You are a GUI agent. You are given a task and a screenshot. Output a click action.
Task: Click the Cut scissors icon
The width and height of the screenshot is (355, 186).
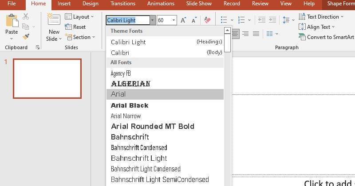tap(26, 16)
